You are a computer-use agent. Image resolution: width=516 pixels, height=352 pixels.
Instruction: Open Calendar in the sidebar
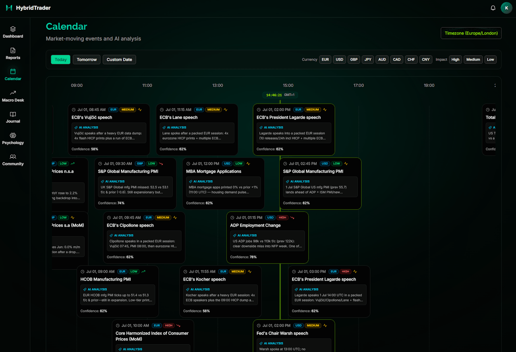[x=13, y=75]
